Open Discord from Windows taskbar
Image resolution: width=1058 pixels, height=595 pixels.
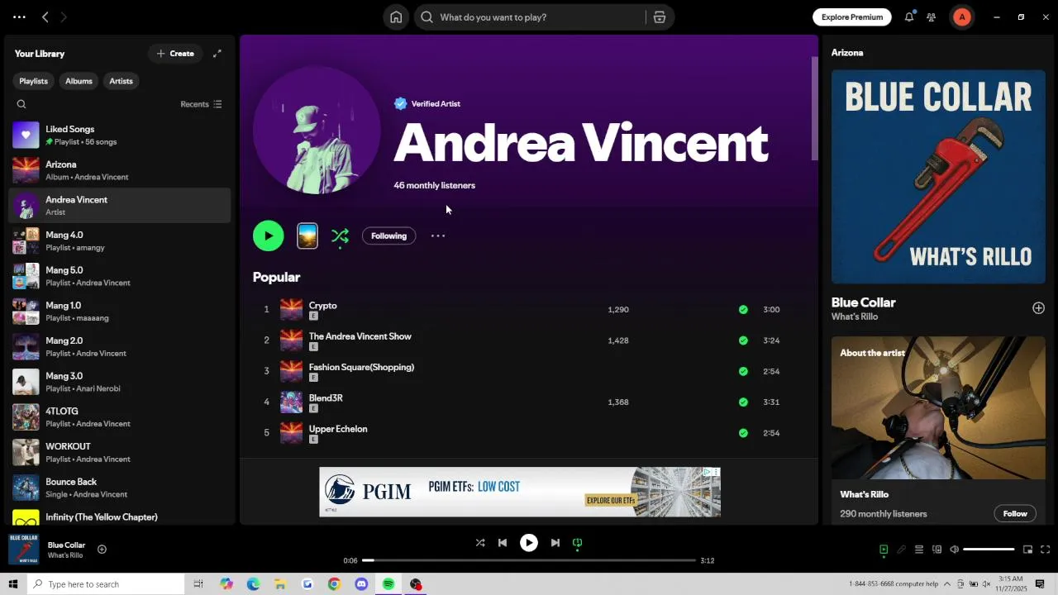pos(361,584)
